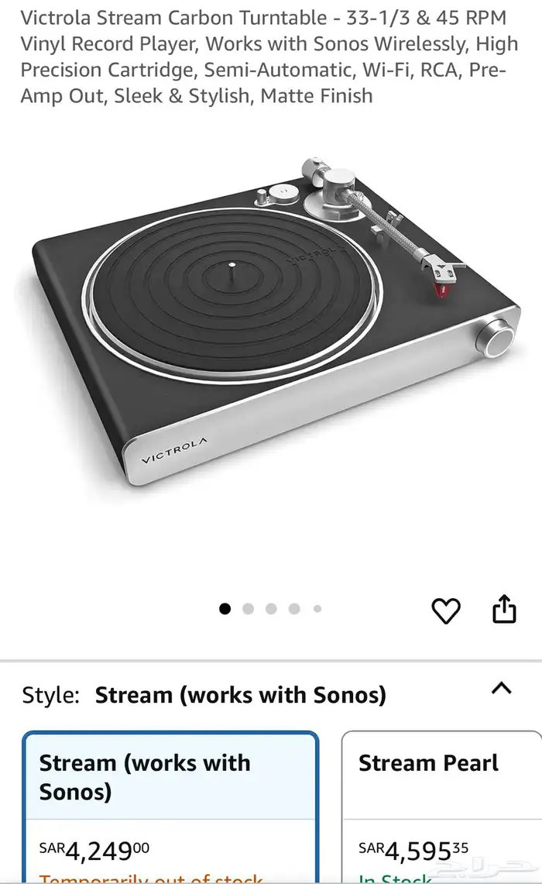Collapse the Style options with chevron
Screen dimensions: 542x884
point(502,688)
